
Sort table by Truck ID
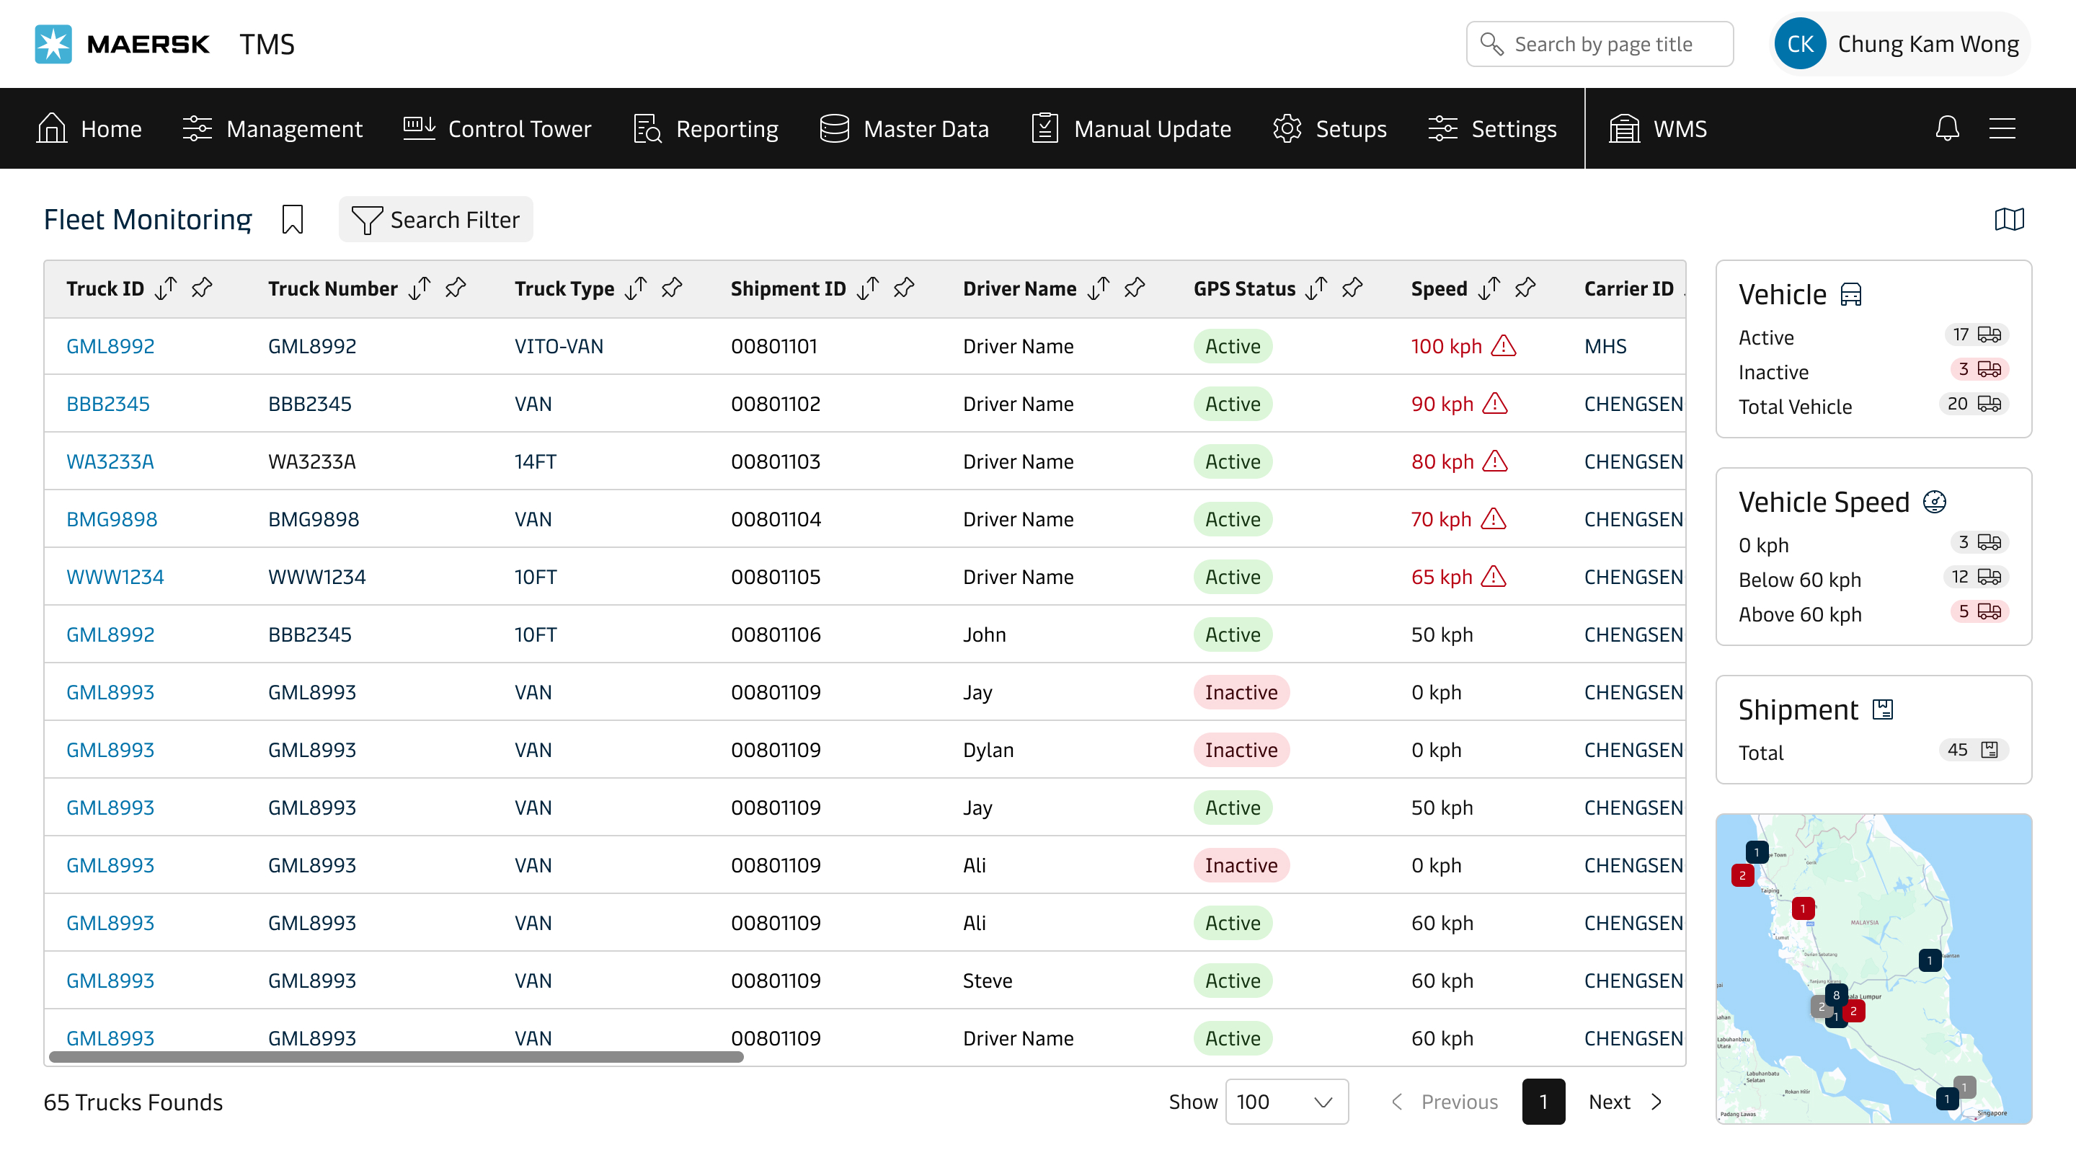tap(166, 288)
